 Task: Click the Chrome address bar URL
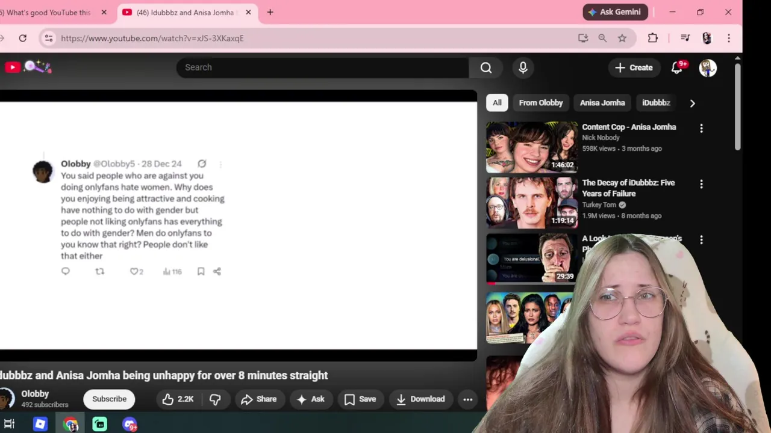152,38
